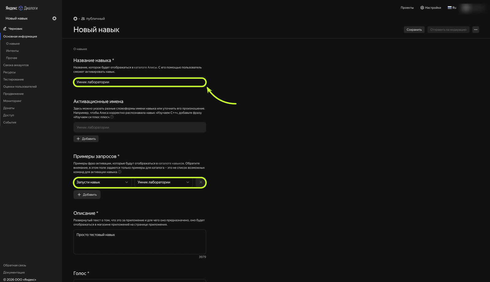Image resolution: width=490 pixels, height=282 pixels.
Task: Click help icon after «Изучаем си плюс плюс»
Action: [112, 117]
